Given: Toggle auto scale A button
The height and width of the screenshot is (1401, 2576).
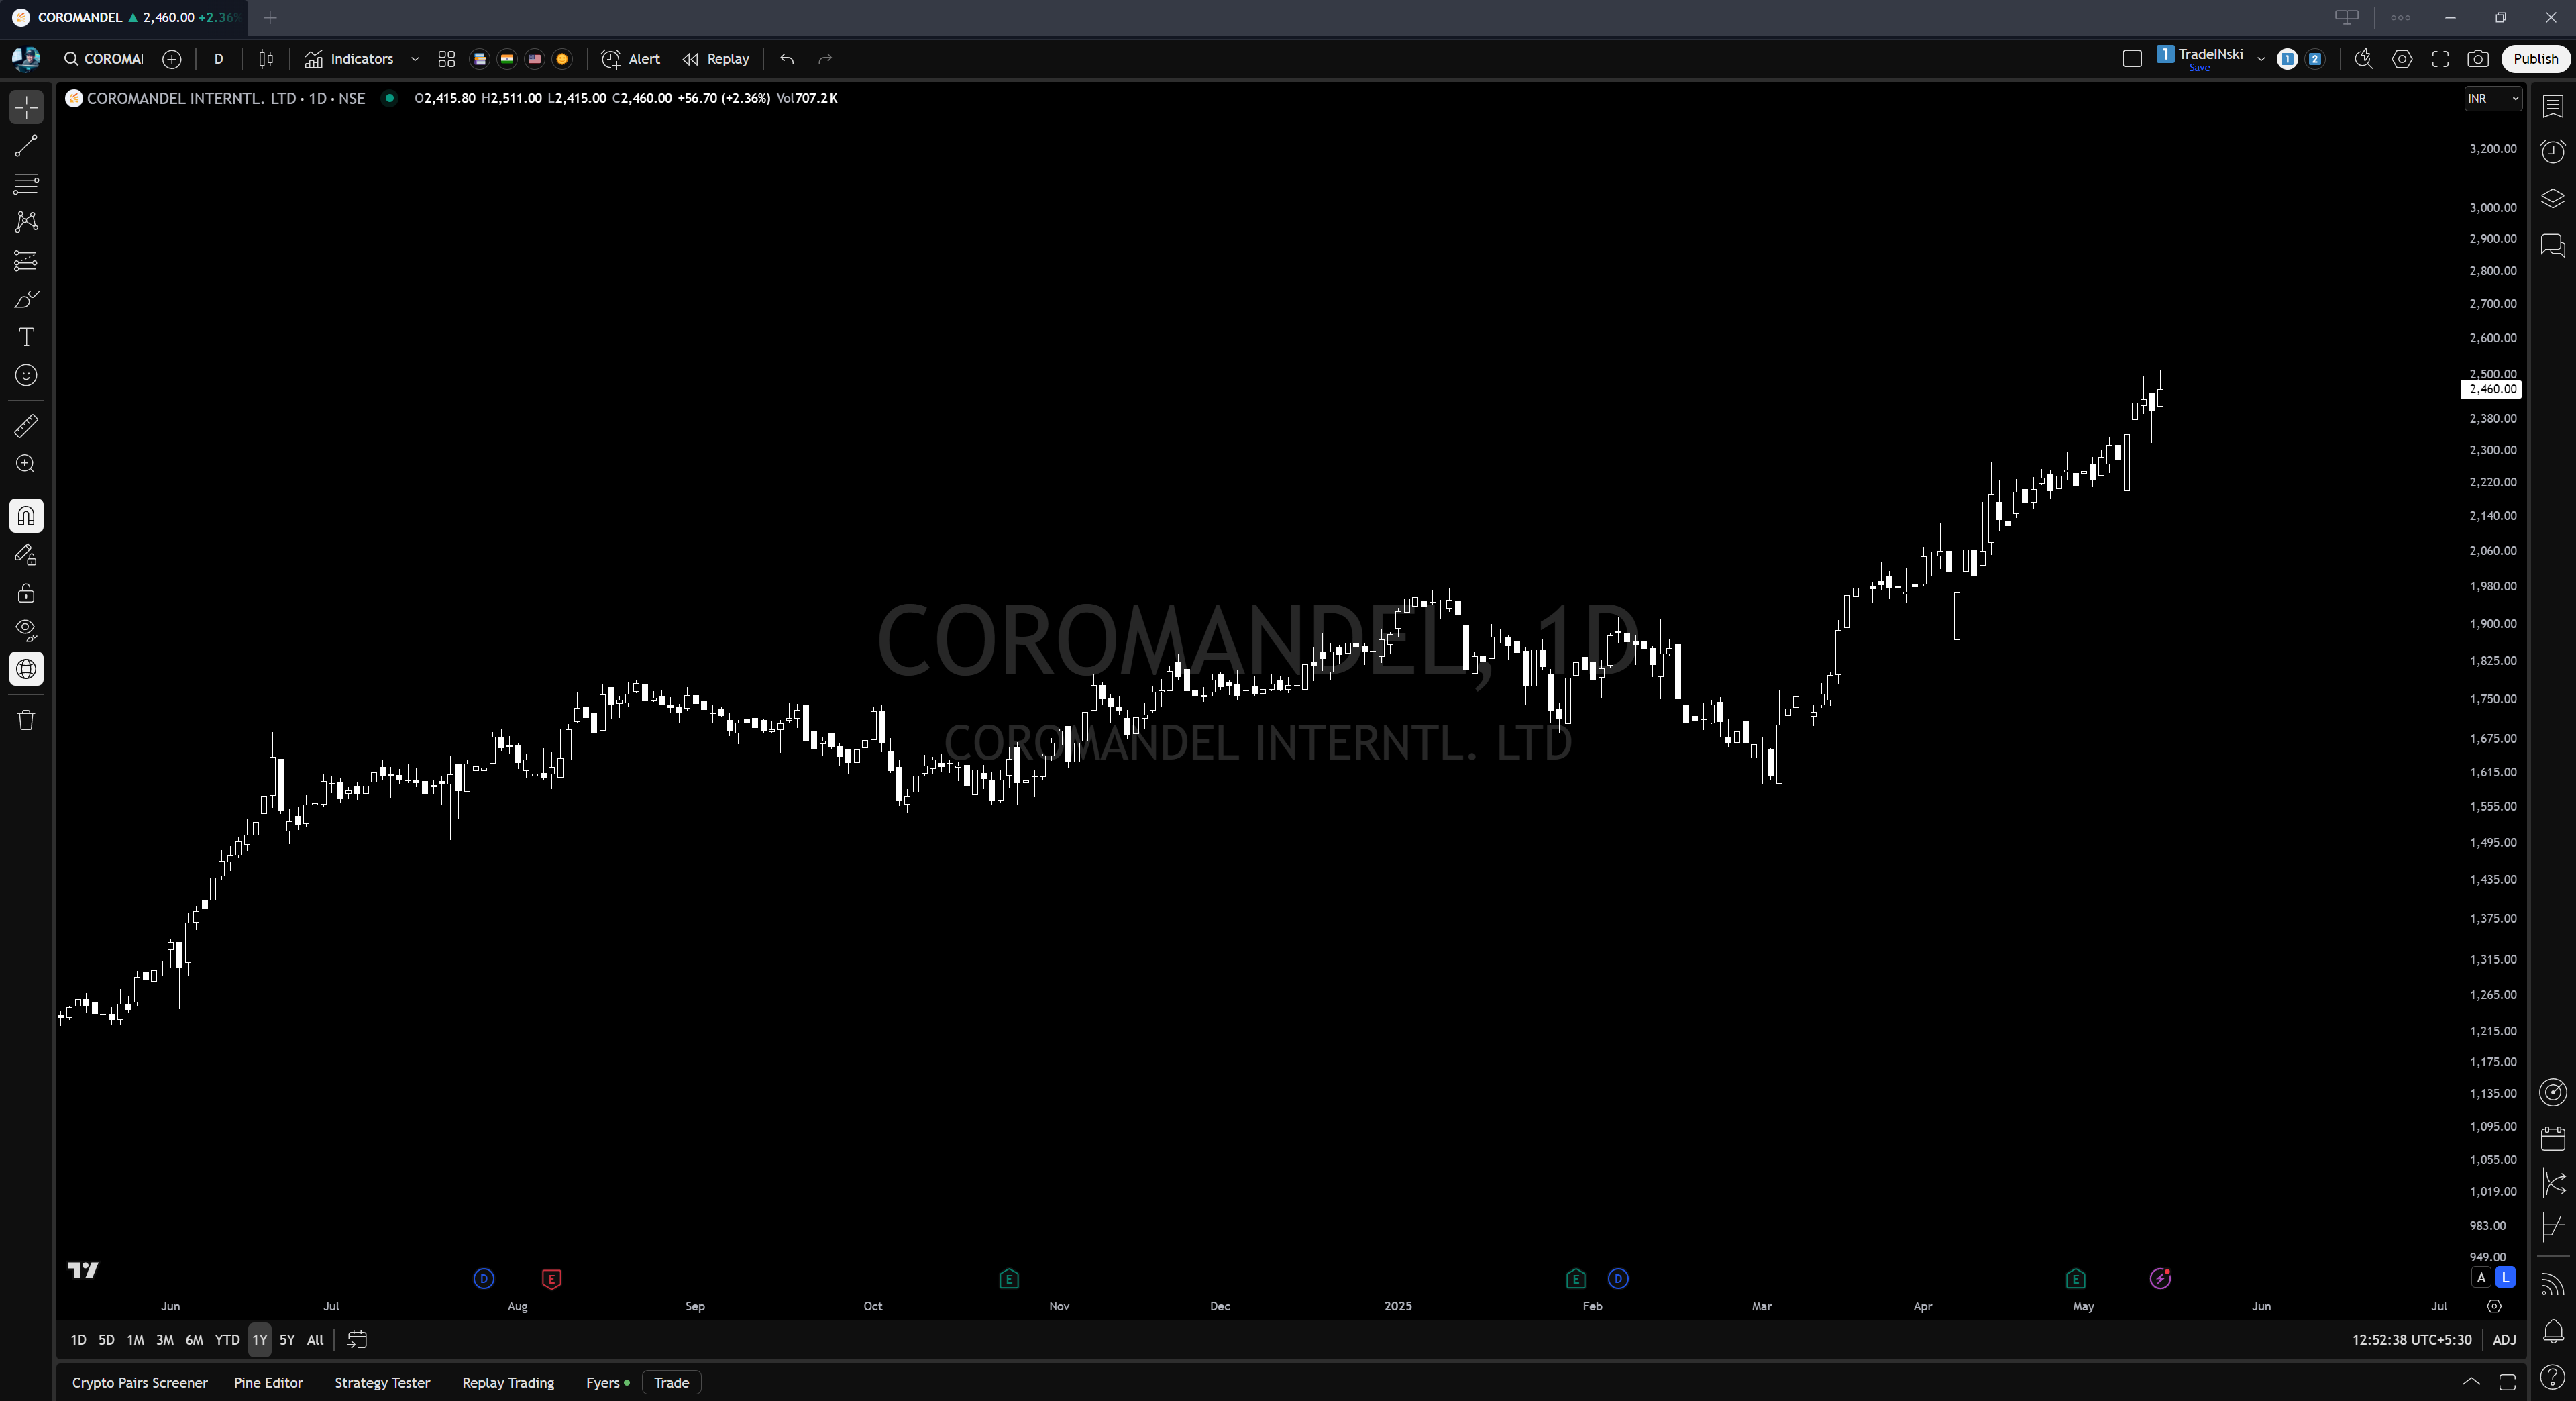Looking at the screenshot, I should [2481, 1277].
